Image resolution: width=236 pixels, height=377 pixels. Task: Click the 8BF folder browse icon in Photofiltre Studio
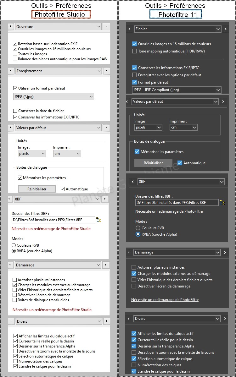98,220
